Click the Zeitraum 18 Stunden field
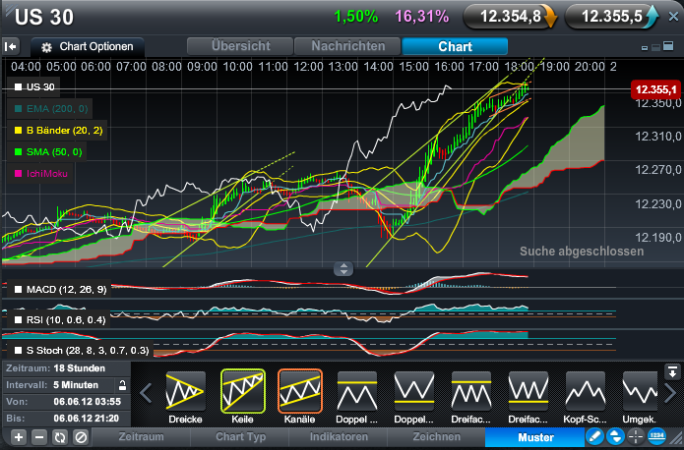 coord(66,368)
